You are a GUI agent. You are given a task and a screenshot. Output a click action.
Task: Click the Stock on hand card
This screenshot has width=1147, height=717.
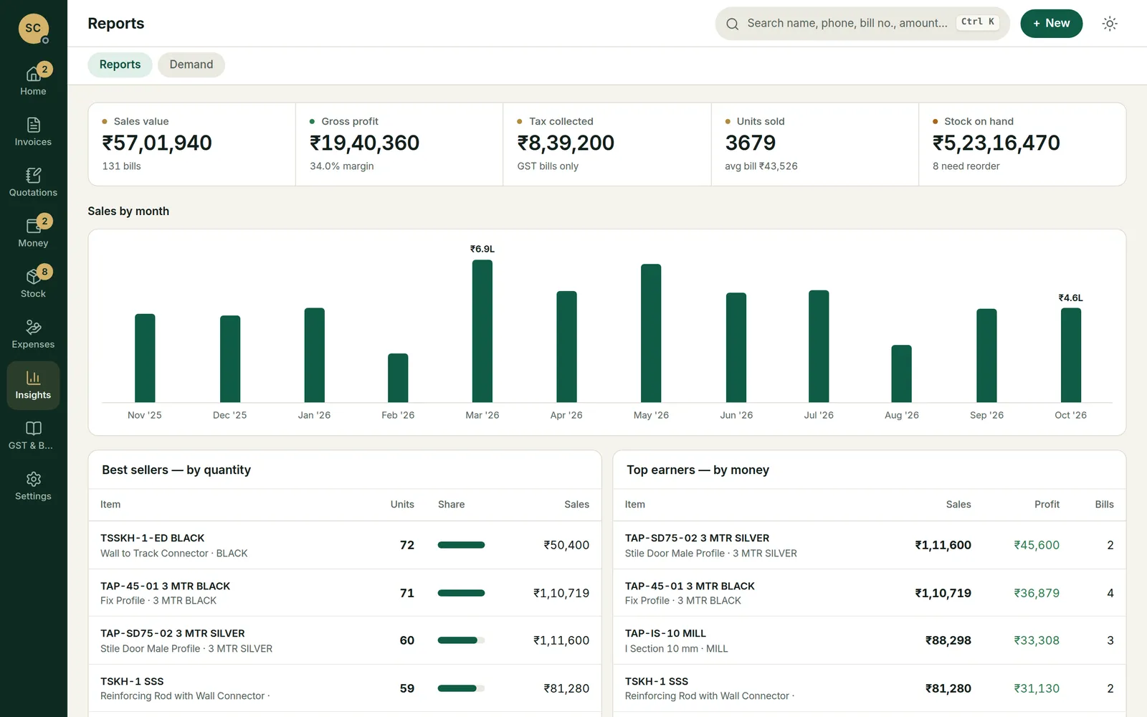pyautogui.click(x=1022, y=144)
